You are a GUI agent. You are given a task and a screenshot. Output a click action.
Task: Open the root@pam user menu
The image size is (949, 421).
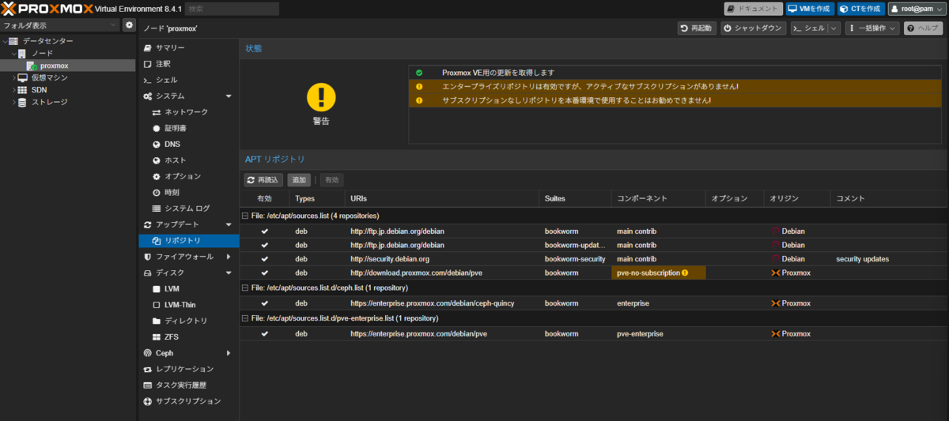click(x=917, y=9)
